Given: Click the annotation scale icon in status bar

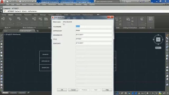Looking at the screenshot, I should [139, 93].
